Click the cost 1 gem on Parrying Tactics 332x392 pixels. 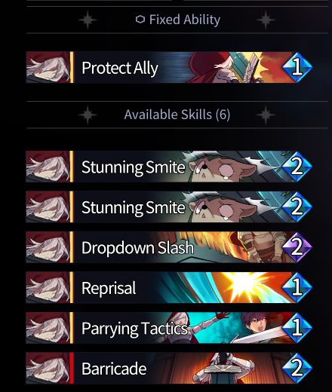click(x=297, y=328)
